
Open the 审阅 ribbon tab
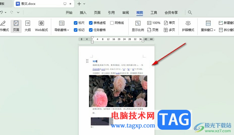[x=126, y=13]
